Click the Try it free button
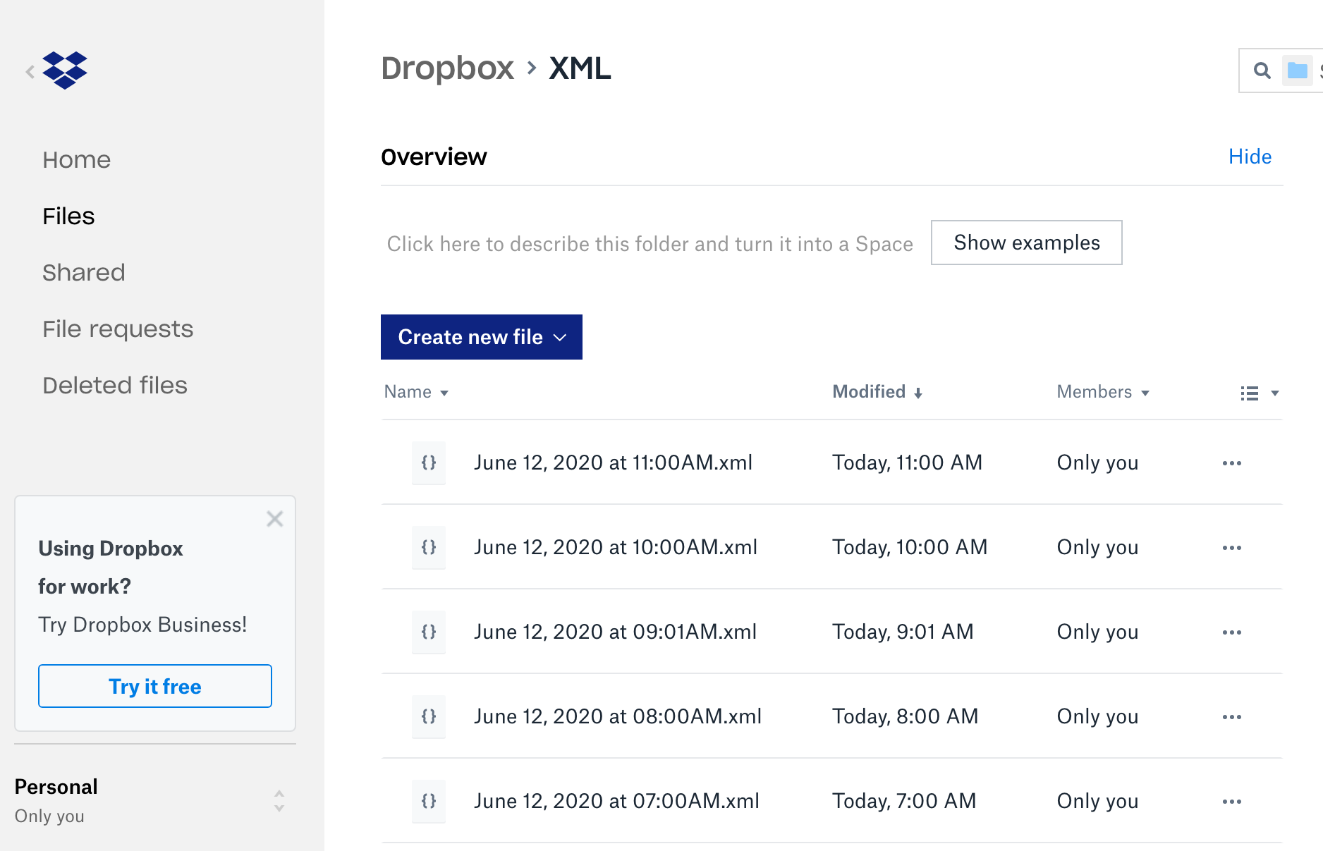Screen dimensions: 1323x851 point(155,686)
